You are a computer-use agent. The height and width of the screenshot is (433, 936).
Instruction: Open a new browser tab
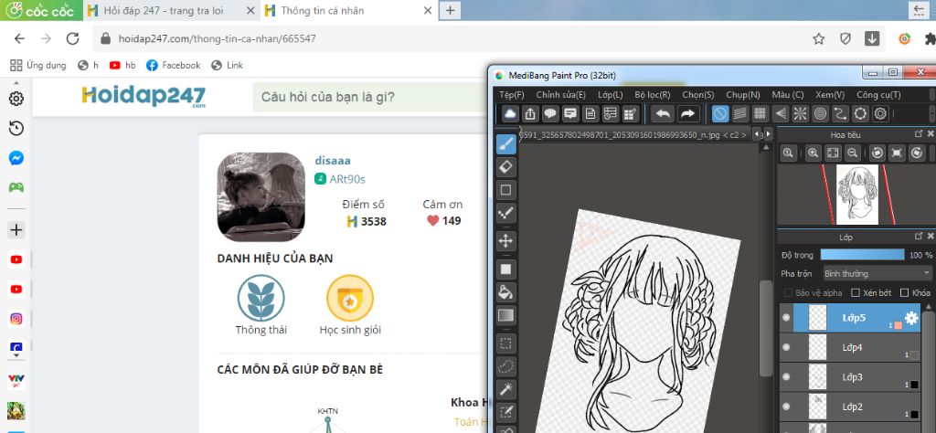pos(450,10)
